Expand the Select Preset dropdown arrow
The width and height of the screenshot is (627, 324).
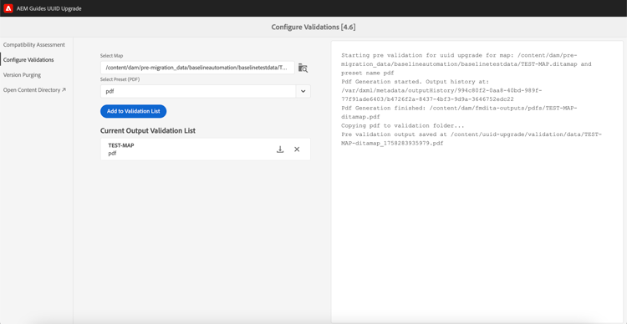303,92
